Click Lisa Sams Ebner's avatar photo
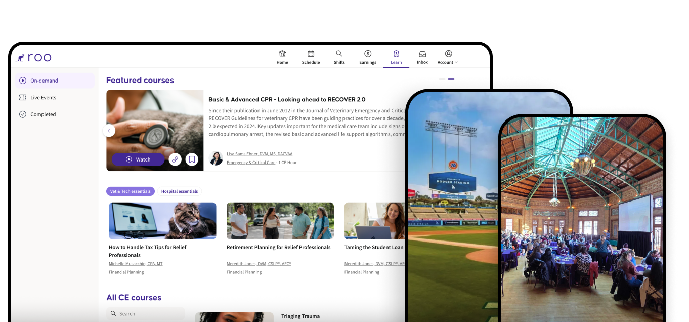 pos(216,158)
